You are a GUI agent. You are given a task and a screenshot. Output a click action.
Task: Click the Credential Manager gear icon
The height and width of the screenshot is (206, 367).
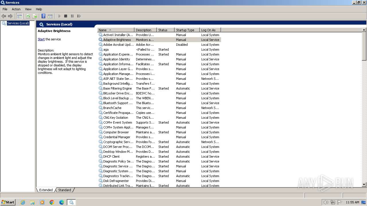point(101,137)
